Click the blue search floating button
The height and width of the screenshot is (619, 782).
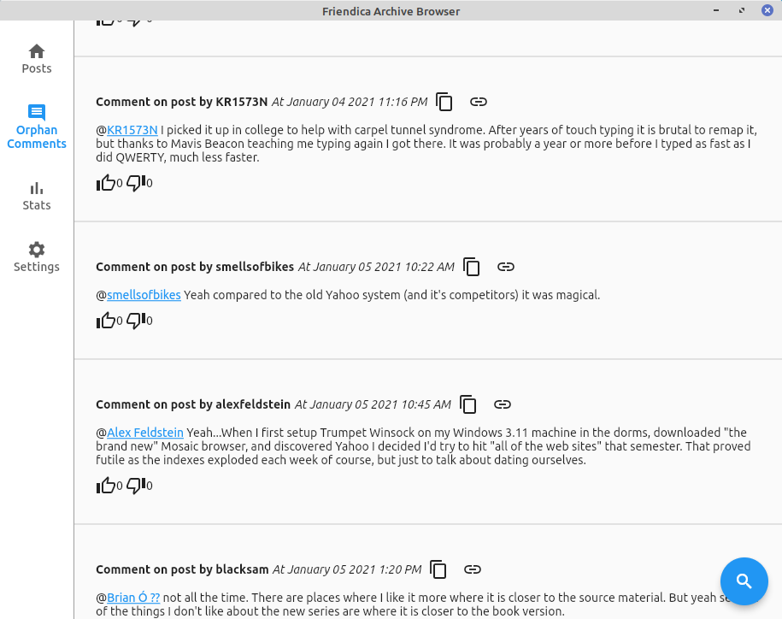[x=744, y=581]
